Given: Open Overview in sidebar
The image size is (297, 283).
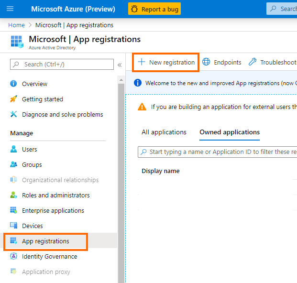Looking at the screenshot, I should click(34, 84).
